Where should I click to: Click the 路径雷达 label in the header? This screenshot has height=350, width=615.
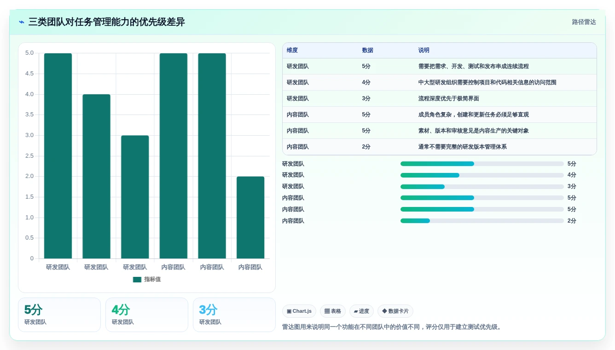click(x=584, y=22)
